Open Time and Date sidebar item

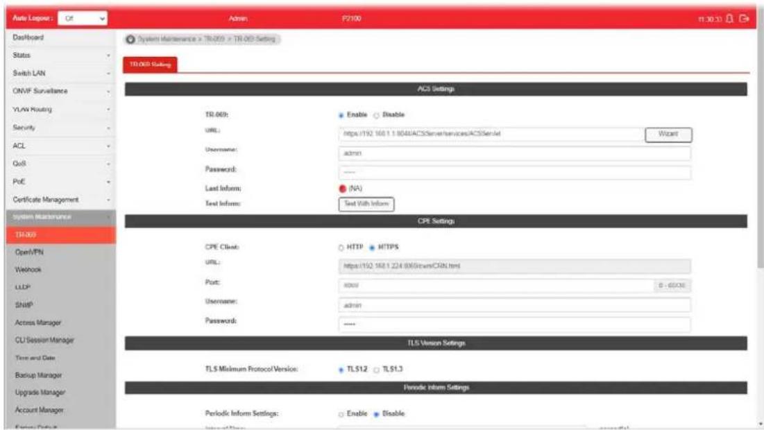click(61, 357)
